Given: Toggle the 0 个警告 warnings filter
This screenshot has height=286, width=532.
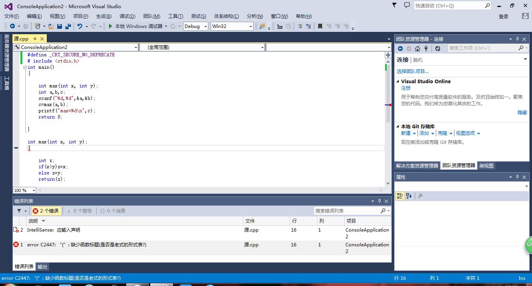Looking at the screenshot, I should (79, 211).
